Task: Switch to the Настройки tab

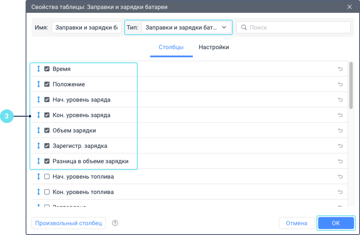Action: point(214,47)
